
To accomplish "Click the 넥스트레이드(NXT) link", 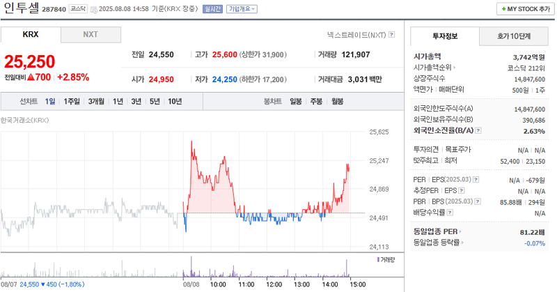I will [356, 35].
